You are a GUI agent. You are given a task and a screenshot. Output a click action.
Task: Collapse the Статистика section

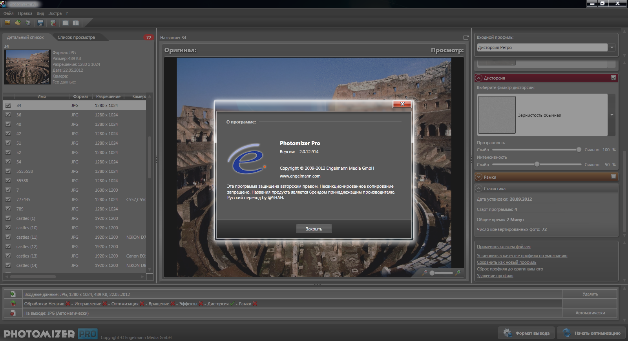pyautogui.click(x=479, y=189)
